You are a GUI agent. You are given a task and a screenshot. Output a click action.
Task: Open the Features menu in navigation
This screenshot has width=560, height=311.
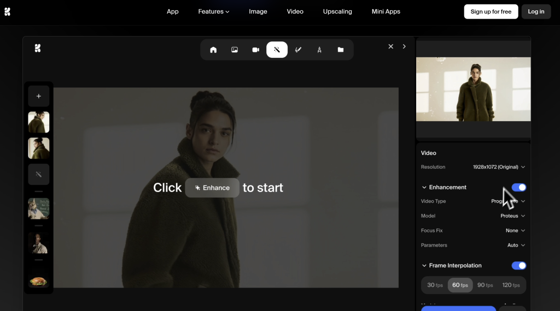[x=213, y=11]
